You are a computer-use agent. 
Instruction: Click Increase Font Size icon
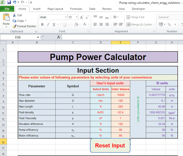point(82,17)
